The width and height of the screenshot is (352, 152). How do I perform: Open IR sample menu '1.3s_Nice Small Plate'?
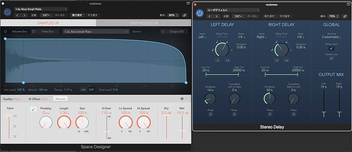(x=96, y=31)
